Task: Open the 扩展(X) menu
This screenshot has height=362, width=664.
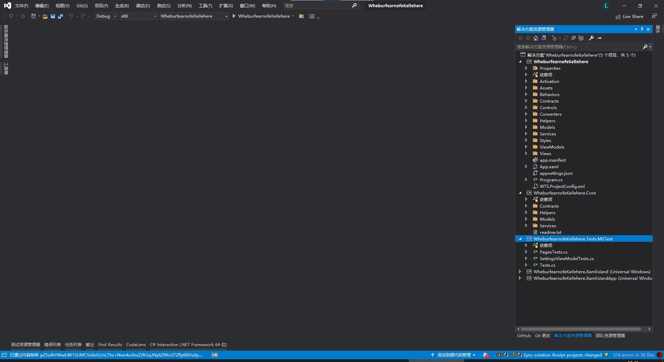Action: click(x=226, y=6)
